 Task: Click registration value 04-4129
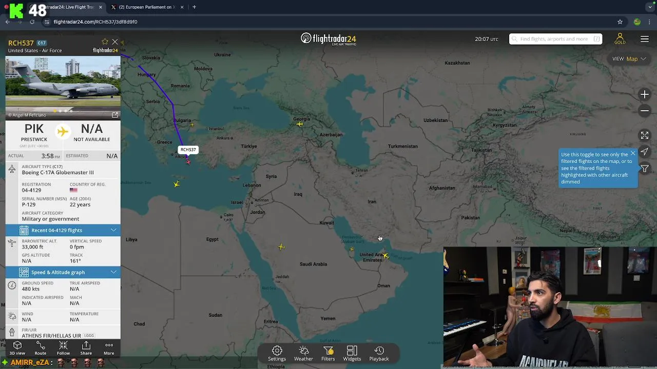(x=31, y=190)
